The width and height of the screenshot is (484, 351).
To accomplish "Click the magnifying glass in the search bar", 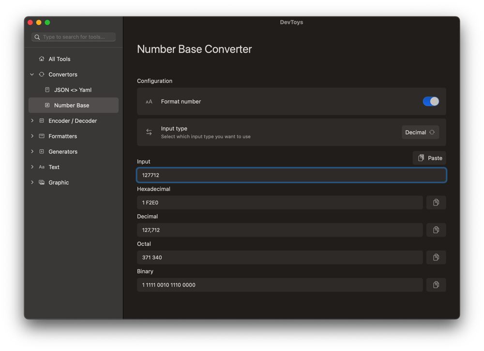I will (x=37, y=37).
